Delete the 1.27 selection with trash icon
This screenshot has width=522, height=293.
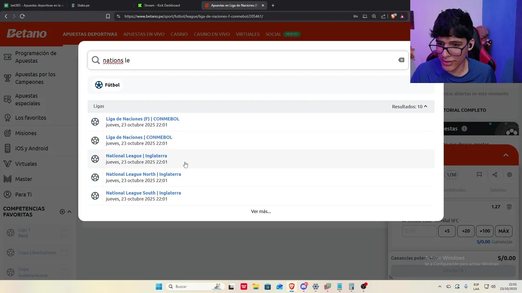(x=509, y=207)
